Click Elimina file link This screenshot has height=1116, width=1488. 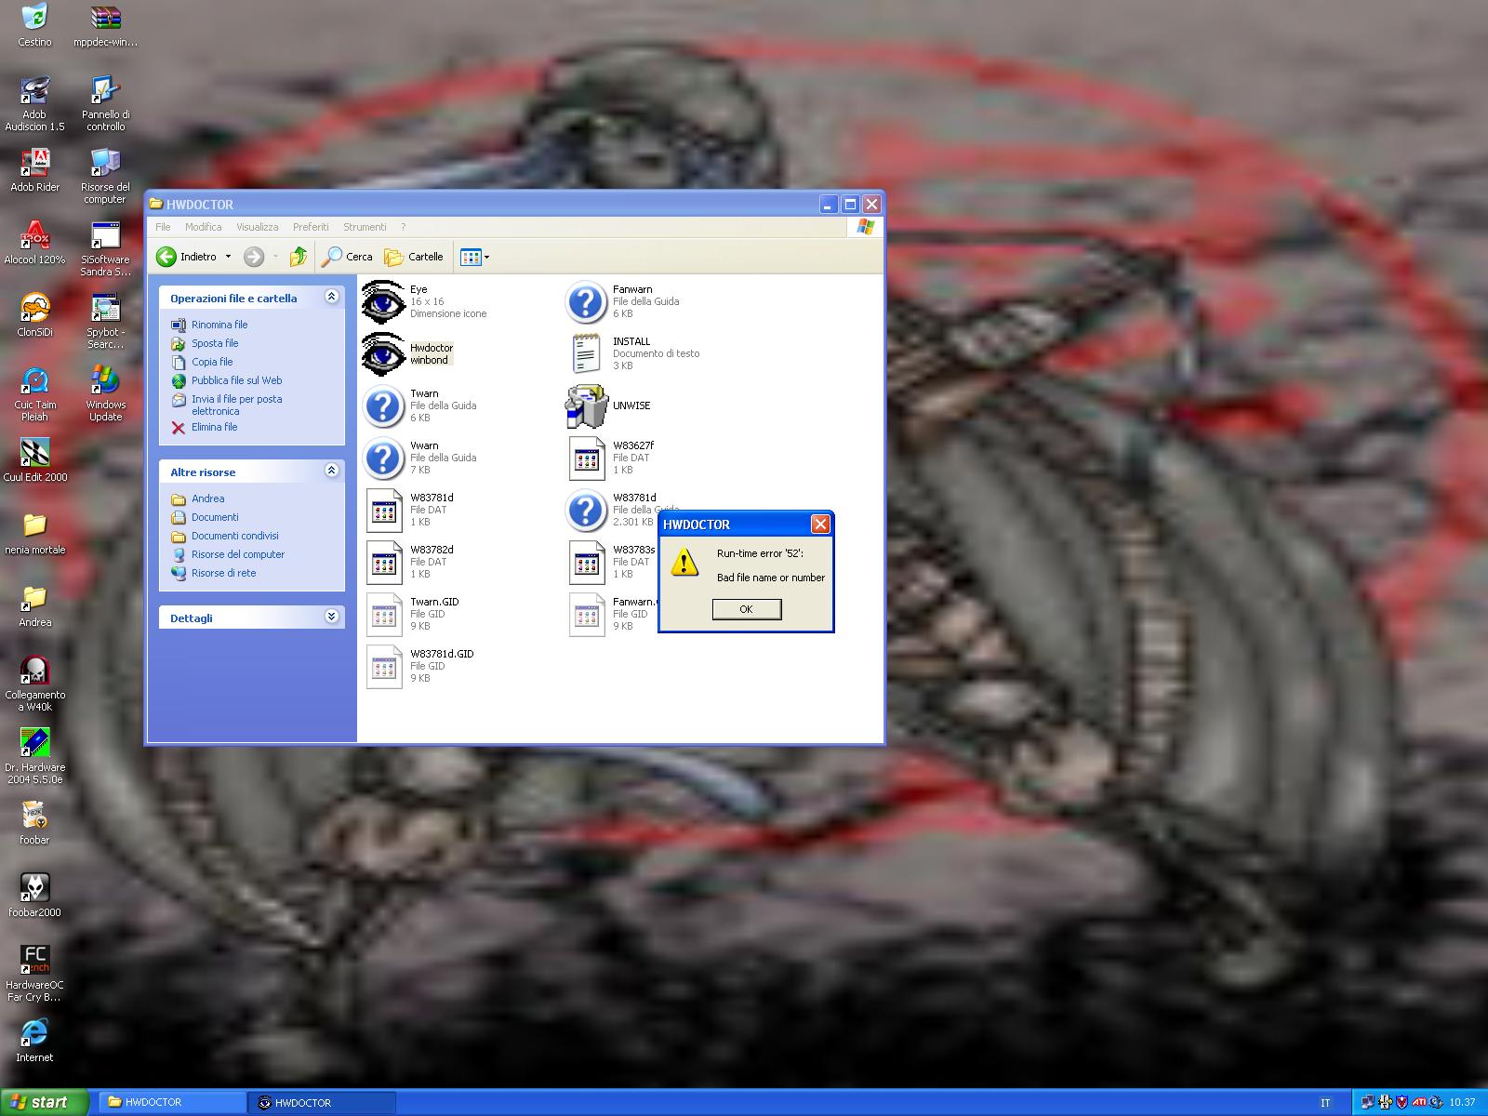[x=214, y=427]
